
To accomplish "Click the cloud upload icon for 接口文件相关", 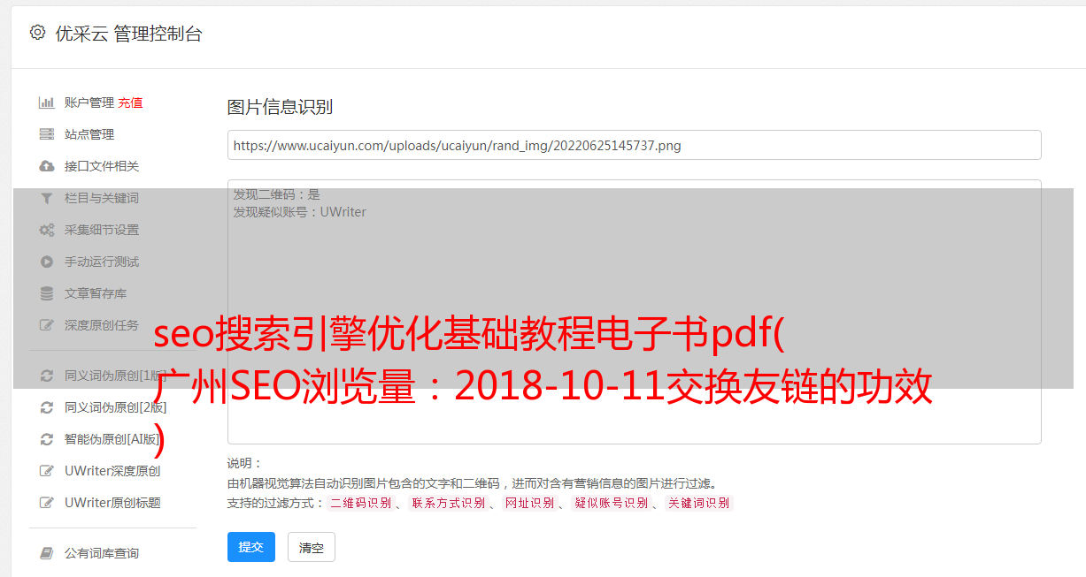I will tap(47, 166).
